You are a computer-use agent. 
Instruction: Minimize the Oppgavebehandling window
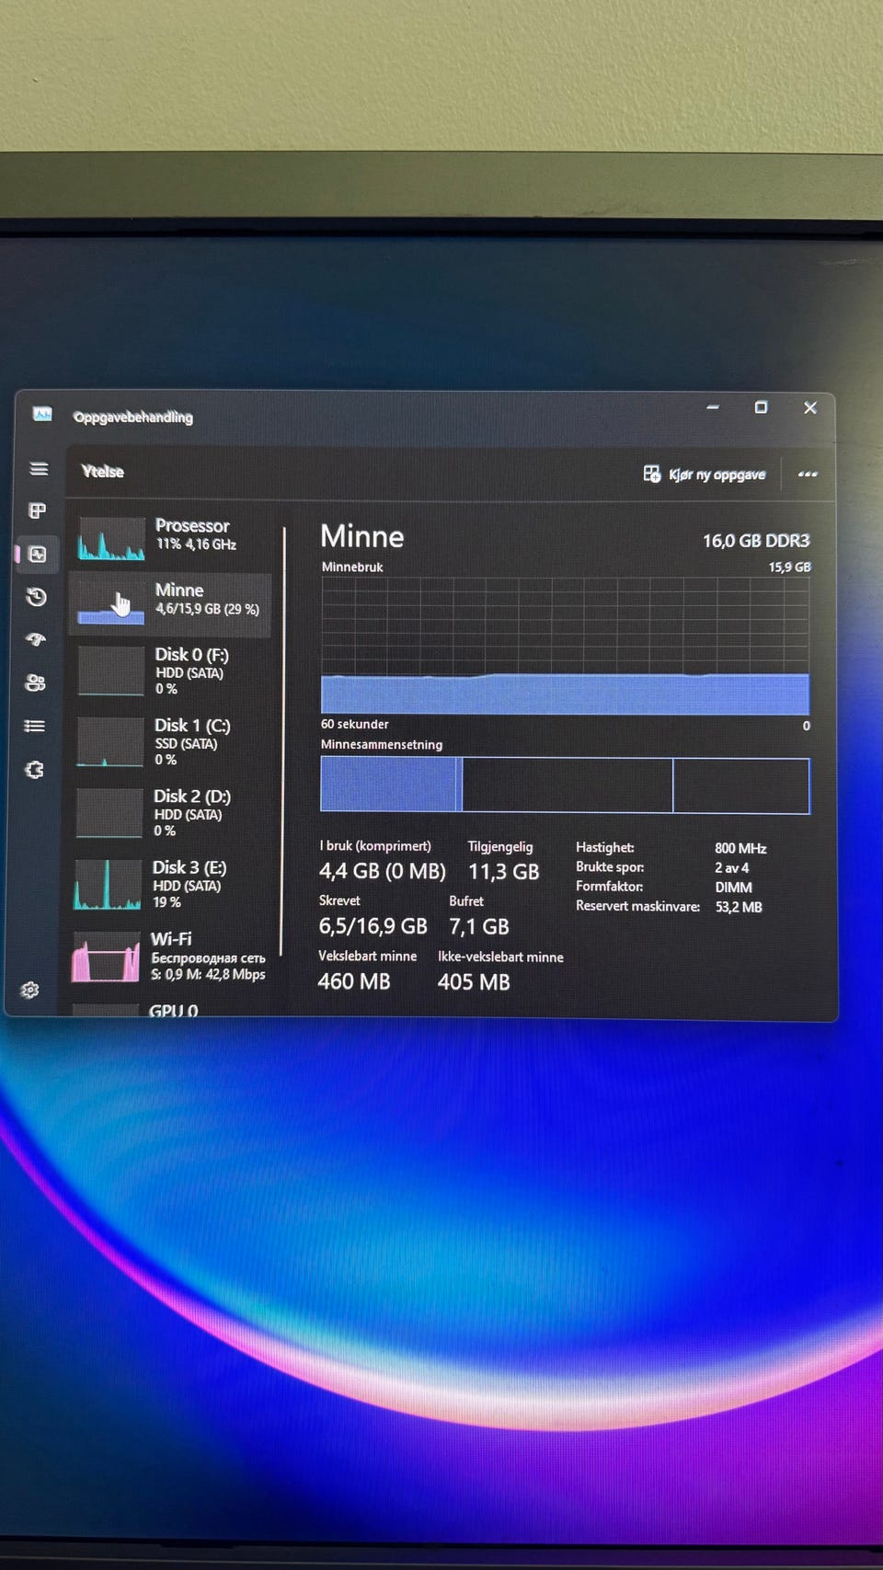(713, 407)
